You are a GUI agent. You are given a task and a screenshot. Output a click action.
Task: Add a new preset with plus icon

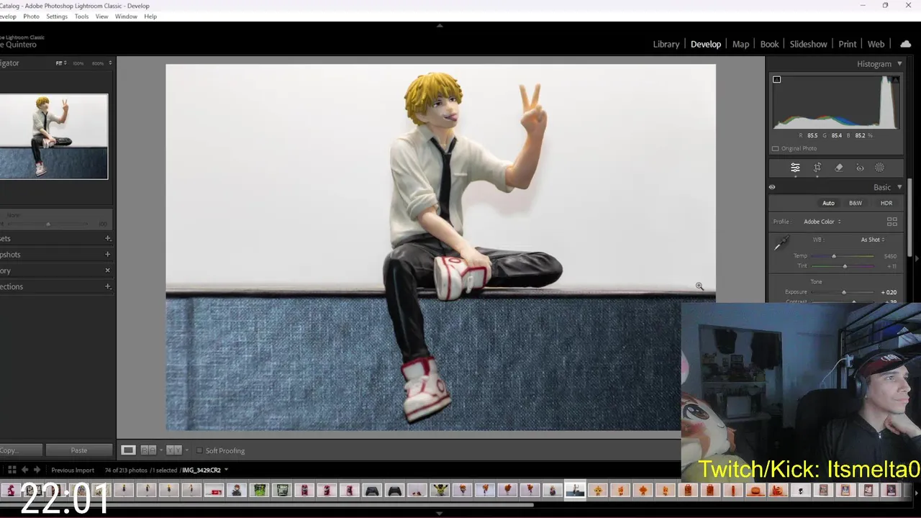pos(108,238)
